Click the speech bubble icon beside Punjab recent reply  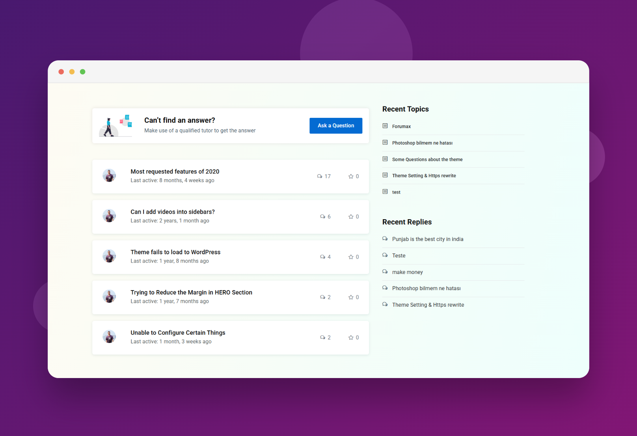(x=385, y=238)
